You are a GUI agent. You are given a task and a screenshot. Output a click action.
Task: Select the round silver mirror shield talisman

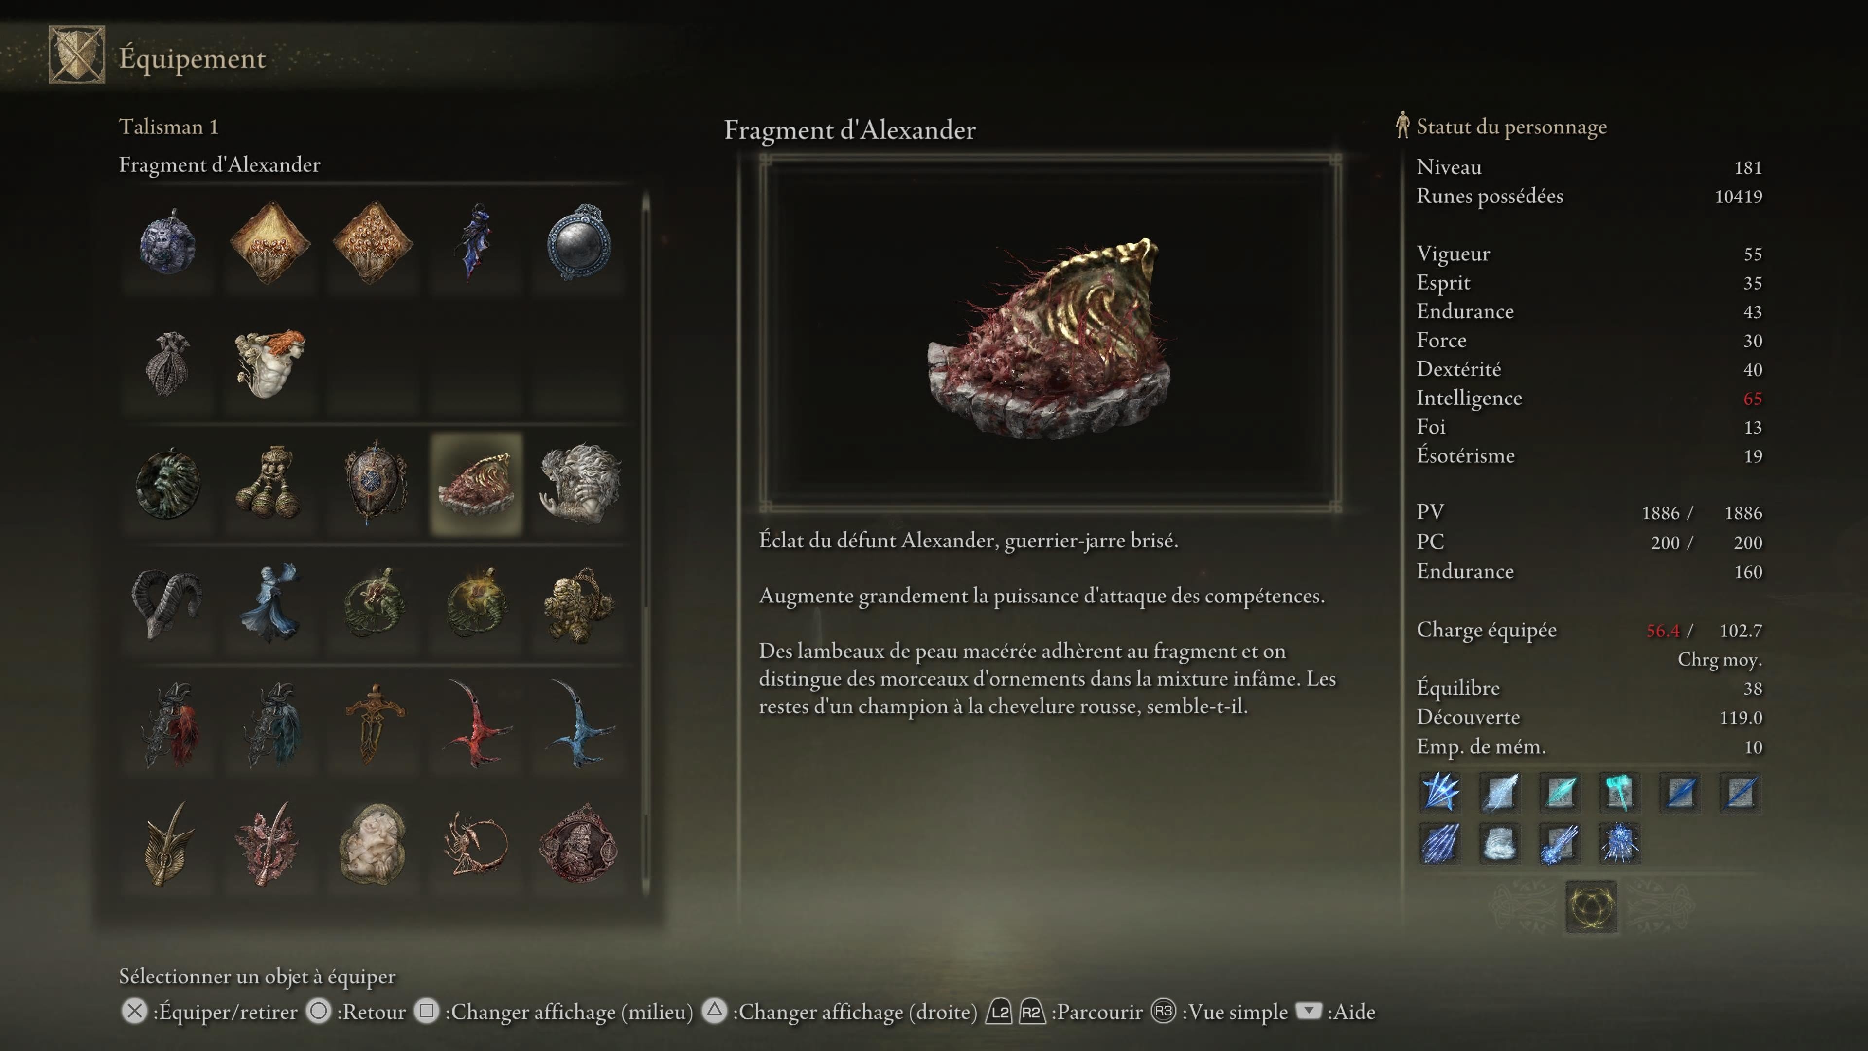tap(579, 243)
